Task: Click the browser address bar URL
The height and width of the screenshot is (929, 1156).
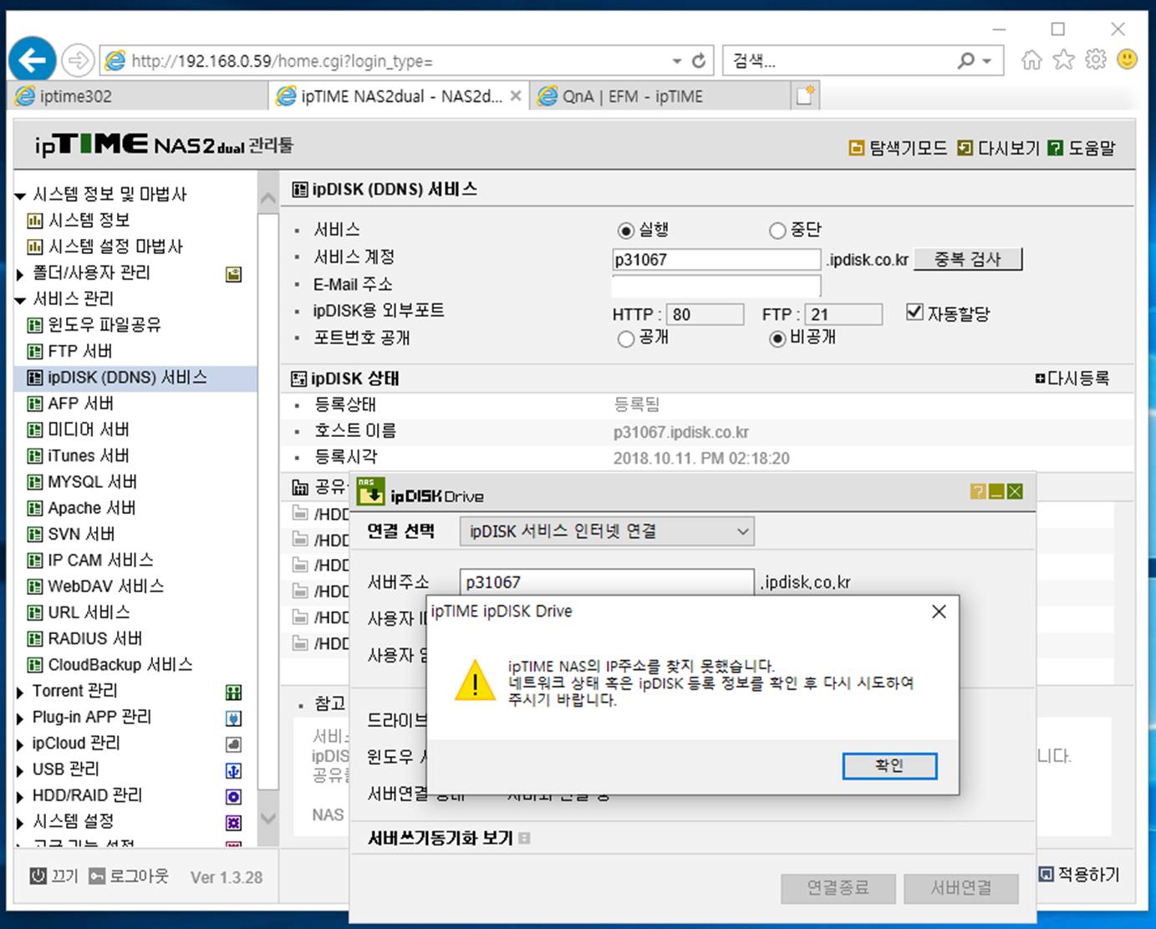Action: click(x=283, y=61)
